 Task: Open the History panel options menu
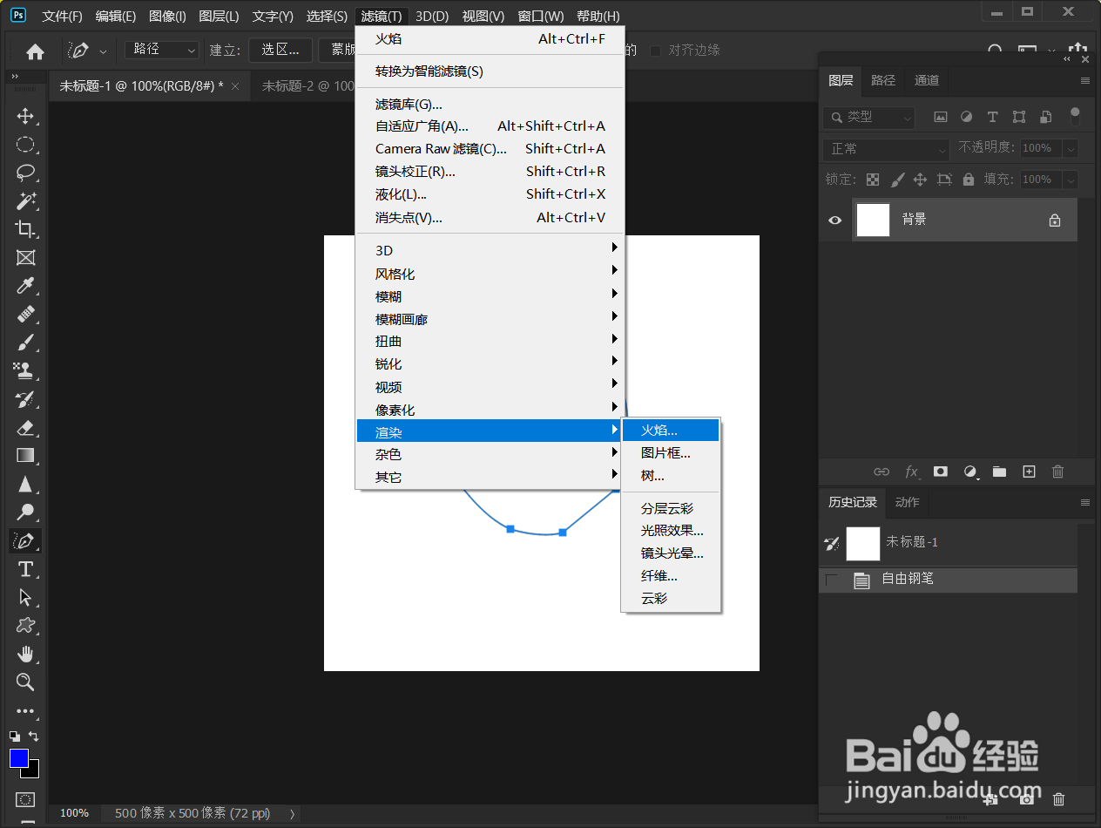point(1085,502)
